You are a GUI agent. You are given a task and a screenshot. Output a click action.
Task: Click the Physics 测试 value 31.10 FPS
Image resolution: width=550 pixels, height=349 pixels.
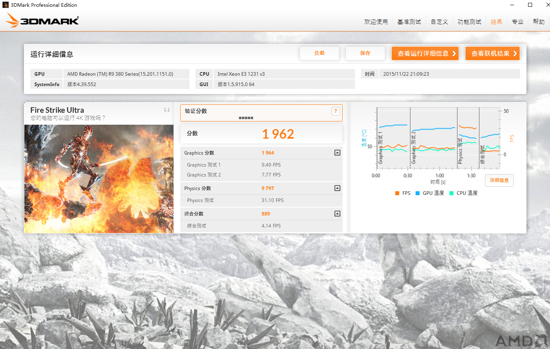(272, 200)
